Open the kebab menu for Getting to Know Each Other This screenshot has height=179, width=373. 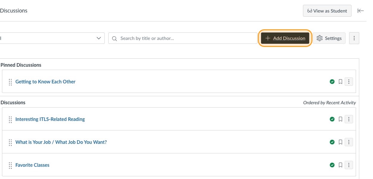[x=349, y=81]
